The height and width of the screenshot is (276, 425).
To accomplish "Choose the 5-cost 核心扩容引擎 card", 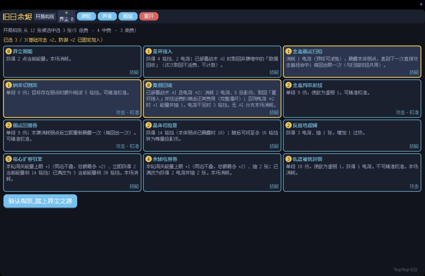I will click(72, 173).
